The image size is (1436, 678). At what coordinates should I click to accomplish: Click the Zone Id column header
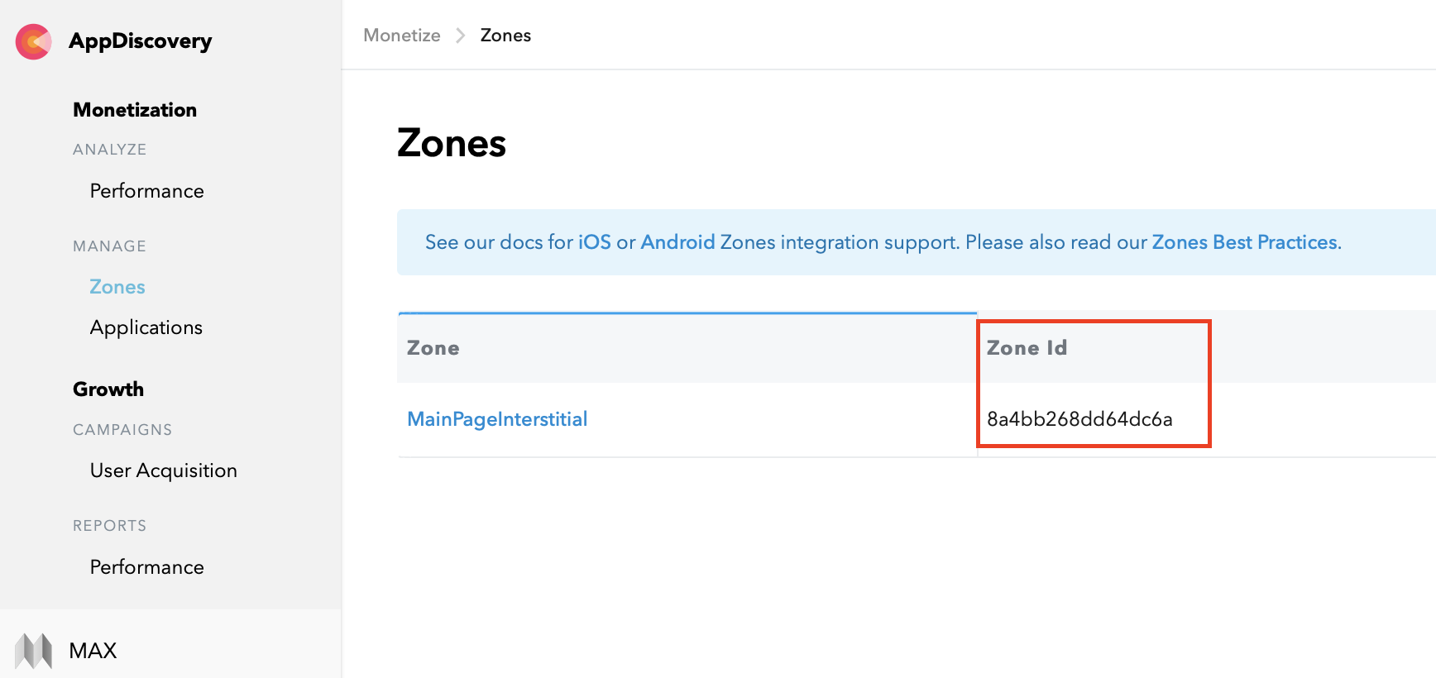click(x=1027, y=348)
